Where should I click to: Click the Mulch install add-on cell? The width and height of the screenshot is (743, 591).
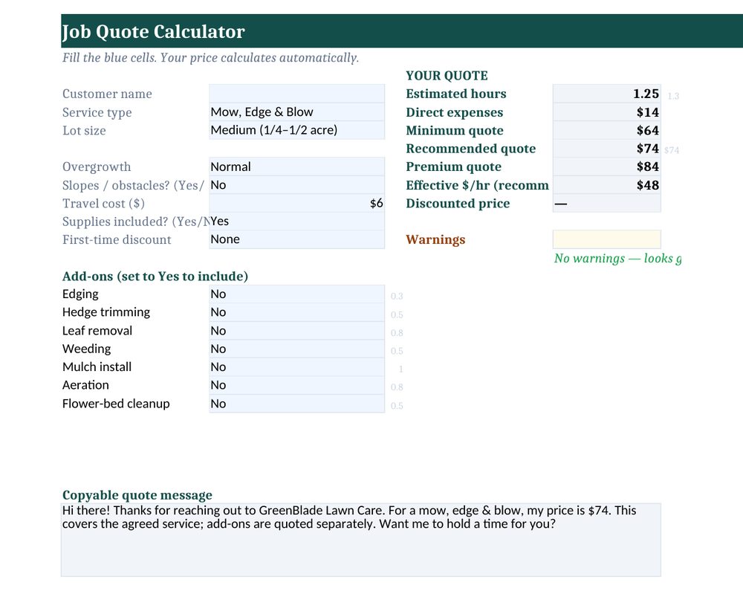[296, 366]
